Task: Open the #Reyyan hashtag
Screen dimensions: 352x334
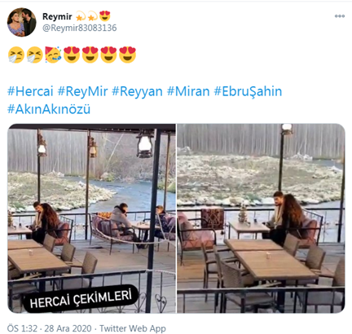Action: [x=138, y=92]
